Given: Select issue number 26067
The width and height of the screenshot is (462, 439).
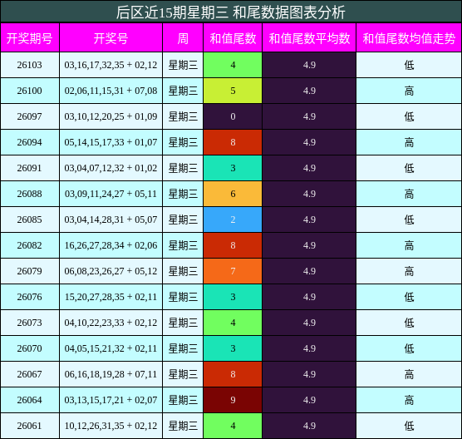Looking at the screenshot, I should (x=29, y=374).
